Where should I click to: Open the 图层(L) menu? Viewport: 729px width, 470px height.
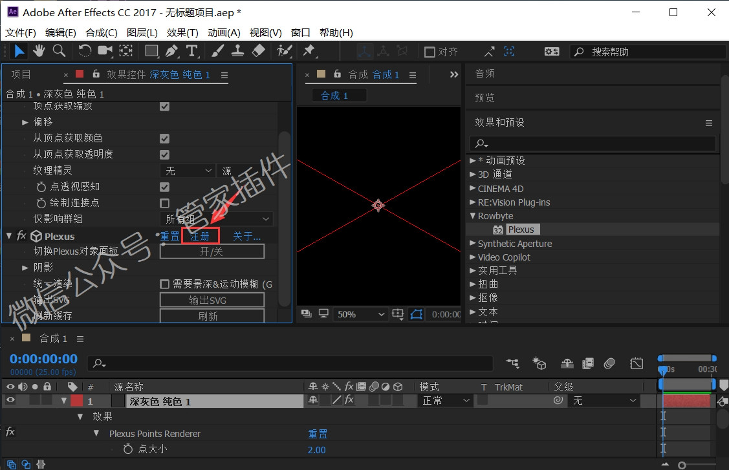tap(142, 32)
